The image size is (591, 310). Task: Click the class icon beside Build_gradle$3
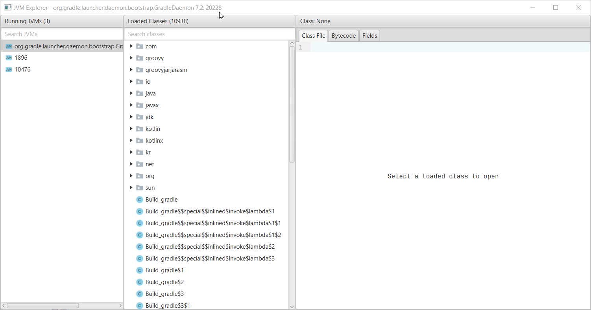pos(139,294)
